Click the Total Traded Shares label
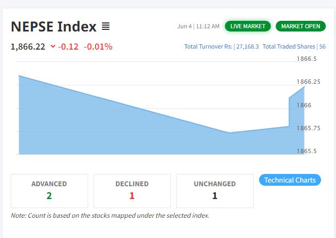The image size is (336, 238). 289,46
